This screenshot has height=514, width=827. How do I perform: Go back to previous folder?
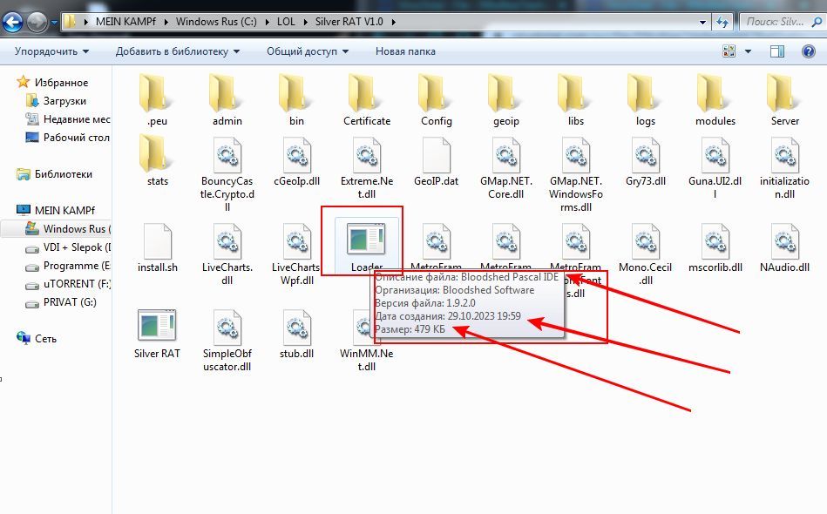pyautogui.click(x=13, y=22)
